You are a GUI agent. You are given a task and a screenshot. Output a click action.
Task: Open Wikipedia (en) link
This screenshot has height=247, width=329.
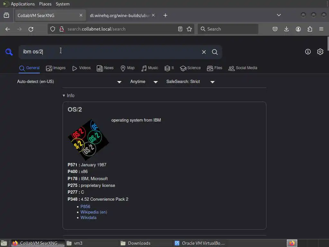coord(93,212)
